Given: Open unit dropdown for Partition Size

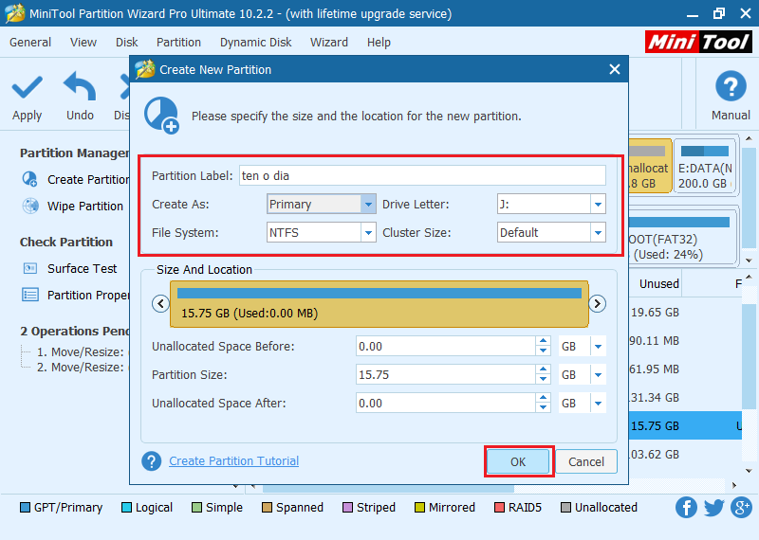Looking at the screenshot, I should [x=599, y=374].
